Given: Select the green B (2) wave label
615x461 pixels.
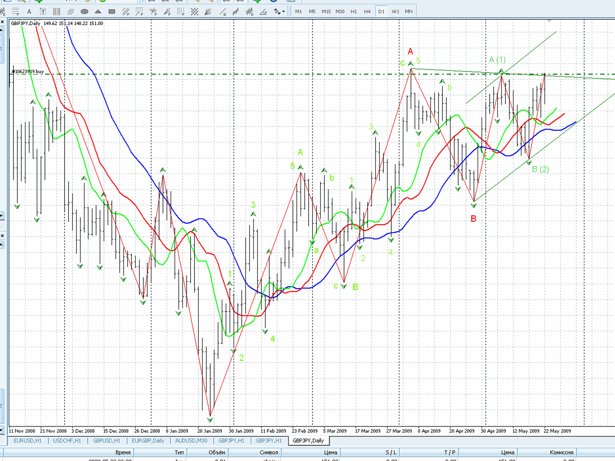Looking at the screenshot, I should click(540, 169).
